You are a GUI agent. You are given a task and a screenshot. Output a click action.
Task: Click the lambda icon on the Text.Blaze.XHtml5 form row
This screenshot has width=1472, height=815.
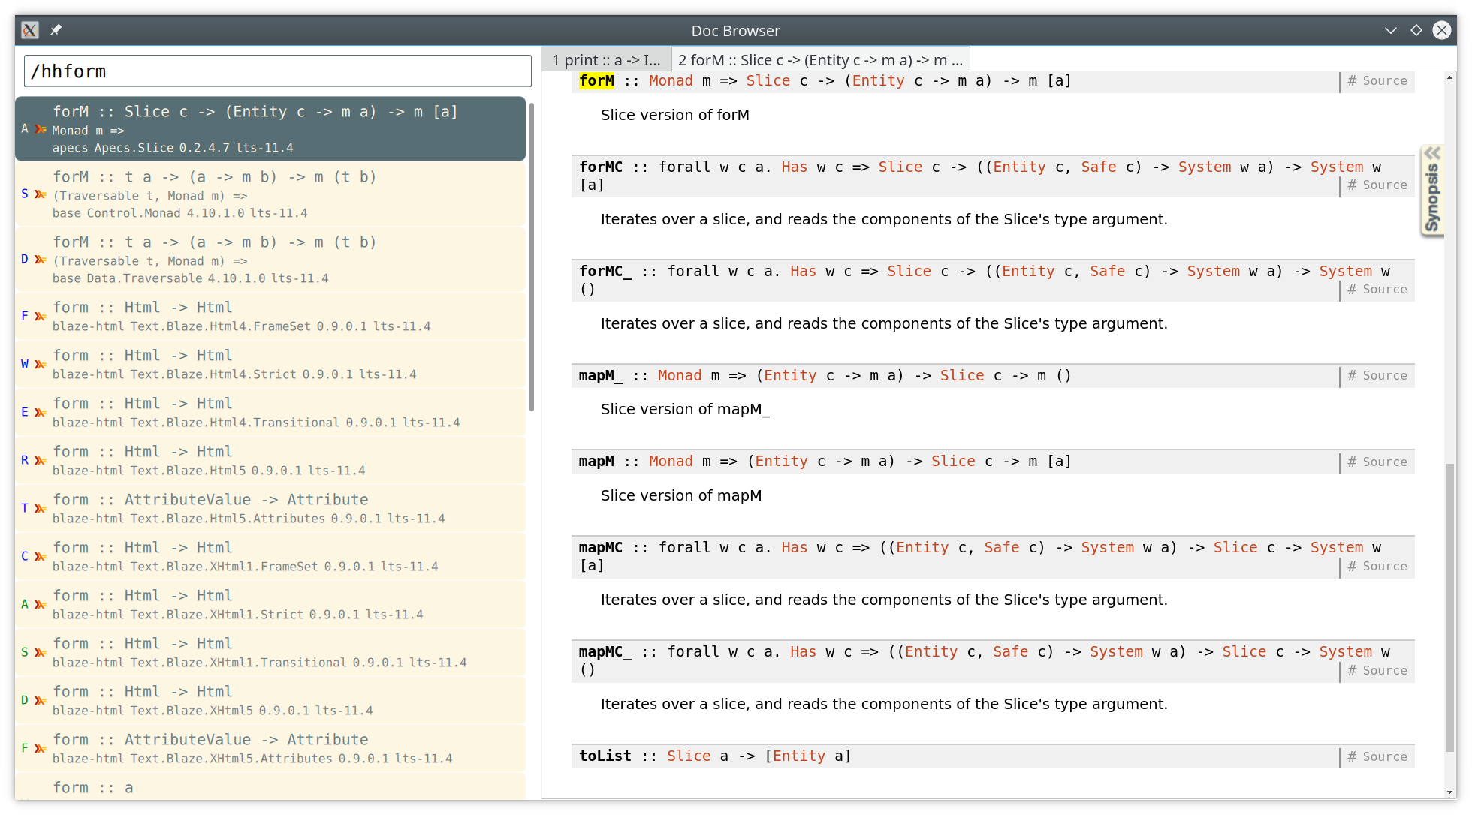coord(41,701)
